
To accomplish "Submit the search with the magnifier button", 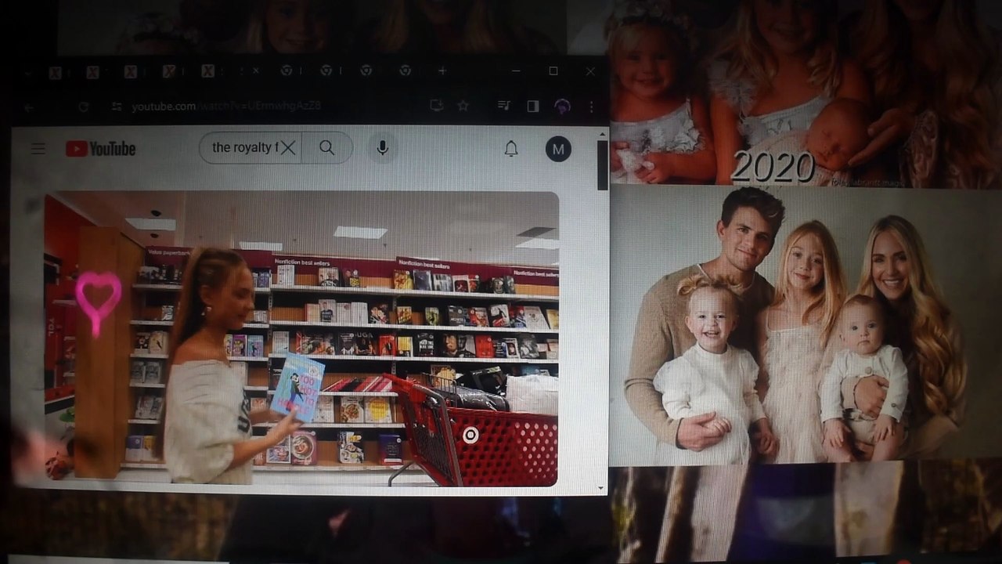I will pos(327,148).
